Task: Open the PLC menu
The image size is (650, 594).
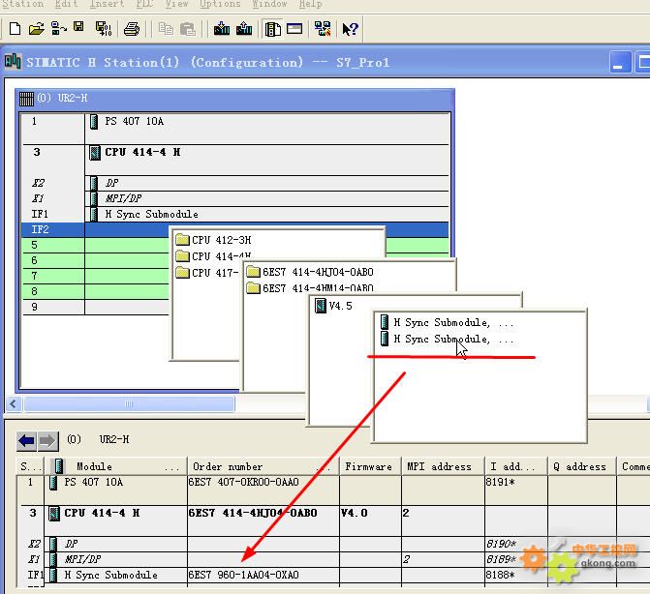Action: pyautogui.click(x=144, y=4)
